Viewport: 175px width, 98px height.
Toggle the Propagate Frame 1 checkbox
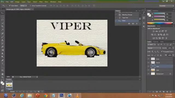click(x=162, y=51)
